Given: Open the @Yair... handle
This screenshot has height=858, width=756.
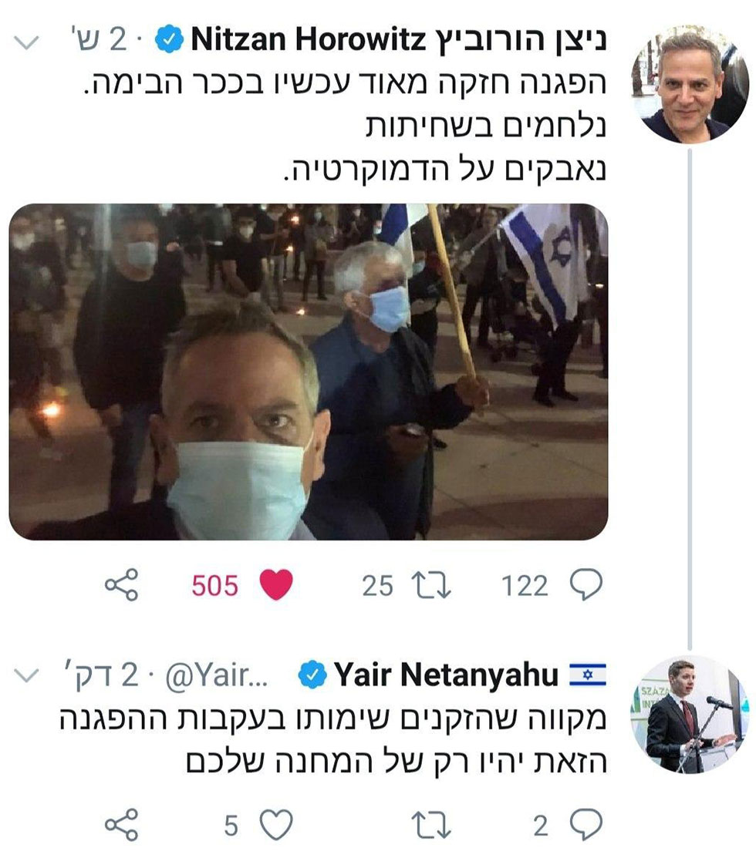Looking at the screenshot, I should click(x=216, y=675).
